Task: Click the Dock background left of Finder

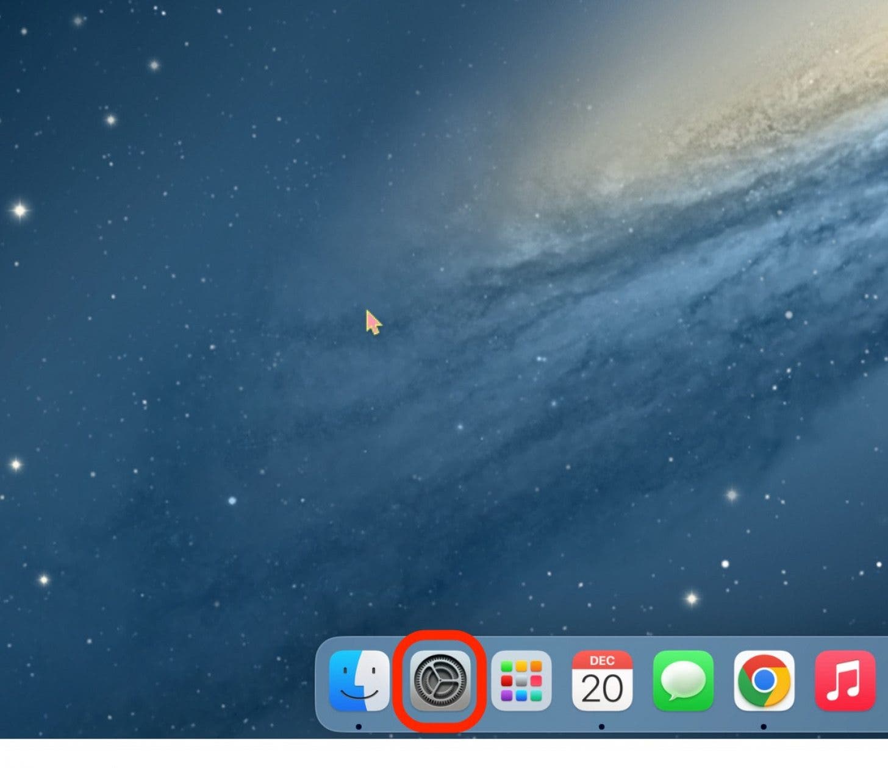Action: click(x=321, y=683)
